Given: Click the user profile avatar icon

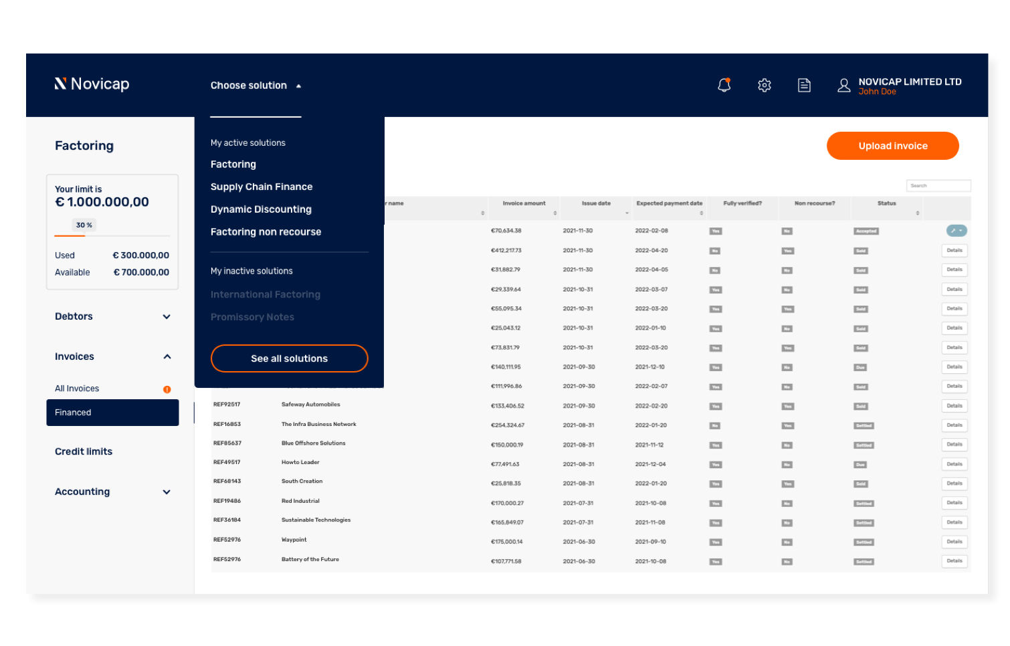Looking at the screenshot, I should (844, 85).
